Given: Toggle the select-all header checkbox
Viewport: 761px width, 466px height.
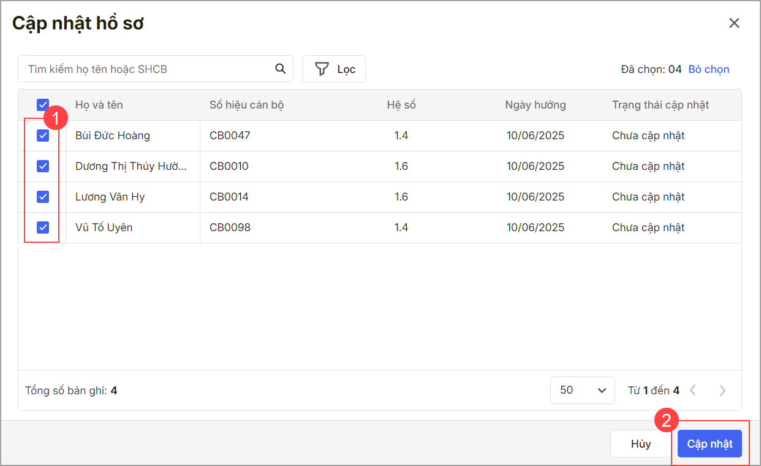Looking at the screenshot, I should [x=43, y=105].
